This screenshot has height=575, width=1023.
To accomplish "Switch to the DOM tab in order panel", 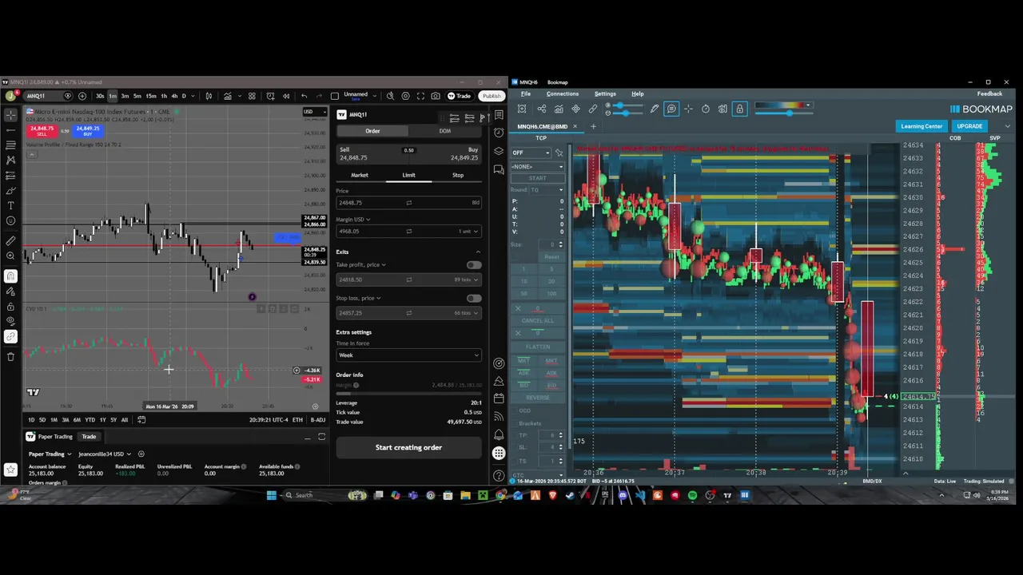I will point(444,131).
